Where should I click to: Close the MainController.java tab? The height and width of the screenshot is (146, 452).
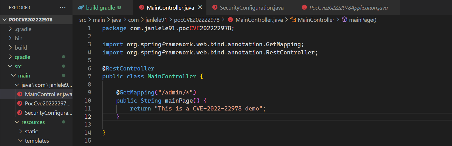click(x=200, y=8)
